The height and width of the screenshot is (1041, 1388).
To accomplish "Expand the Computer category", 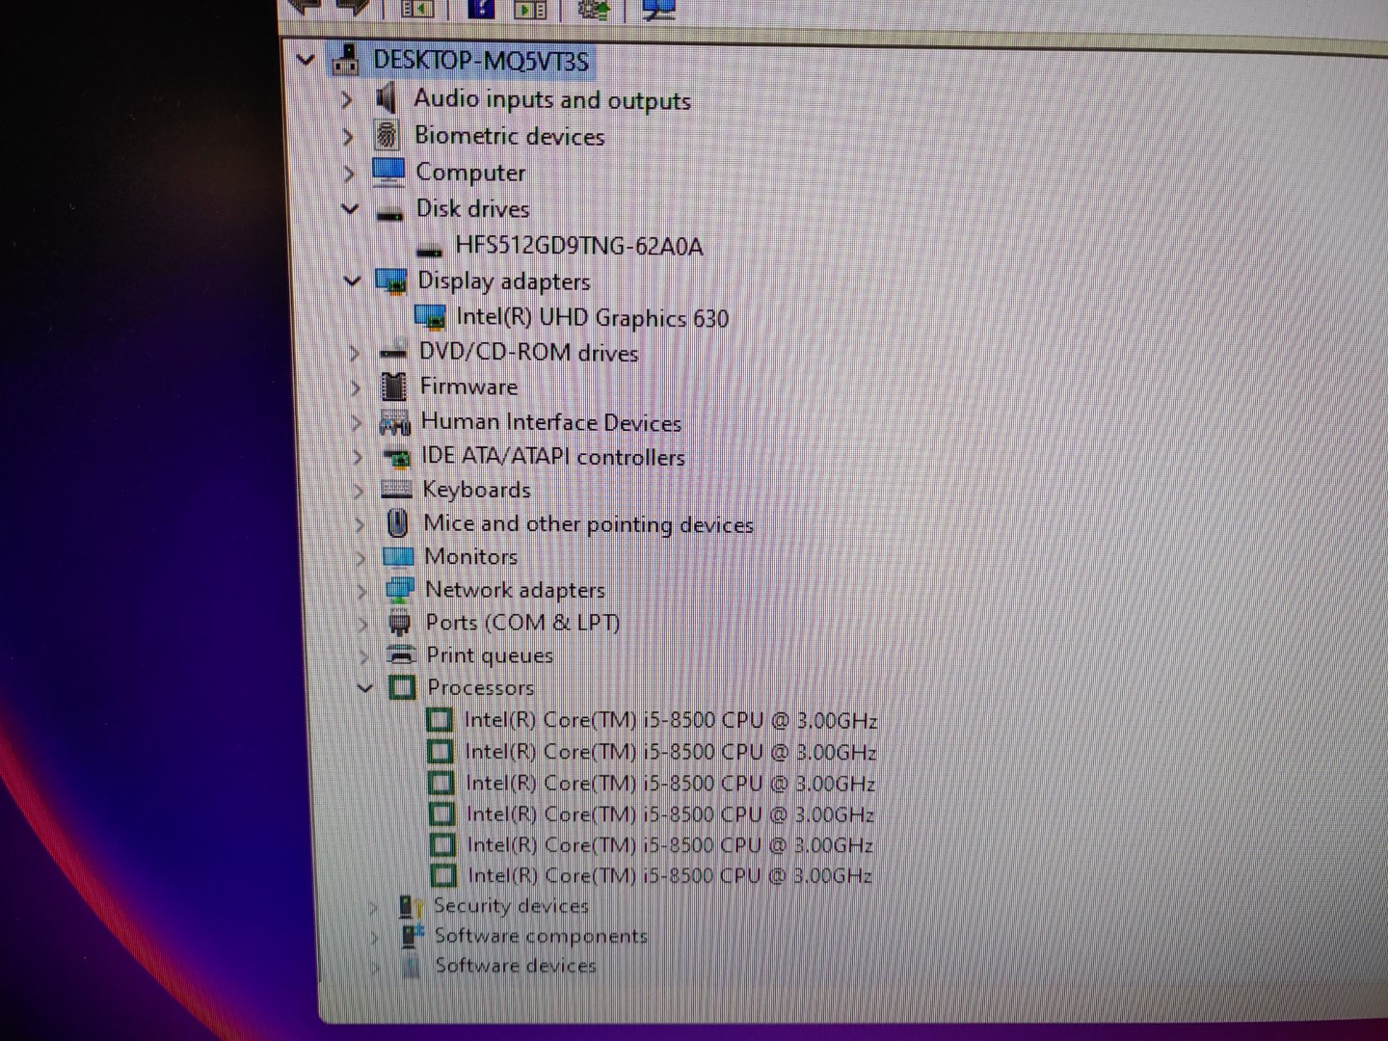I will click(349, 173).
